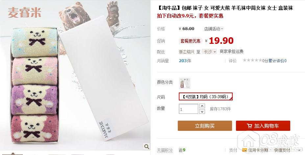This screenshot has width=305, height=155.
Task: Select the color category thumbnail swatch
Action: point(184,83)
